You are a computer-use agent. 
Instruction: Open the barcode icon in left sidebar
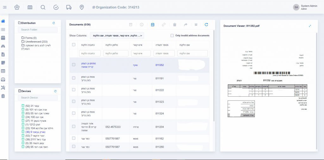coord(3,29)
